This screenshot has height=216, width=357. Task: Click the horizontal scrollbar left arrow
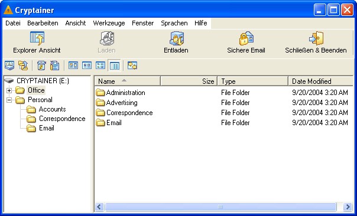(99, 207)
